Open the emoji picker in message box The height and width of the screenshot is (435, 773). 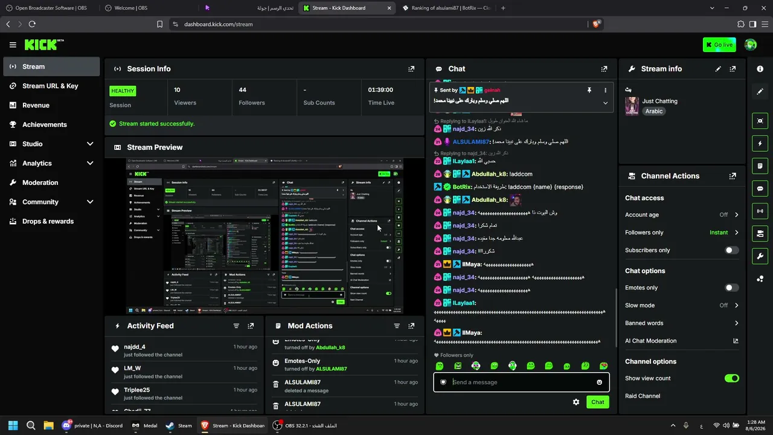(x=599, y=382)
